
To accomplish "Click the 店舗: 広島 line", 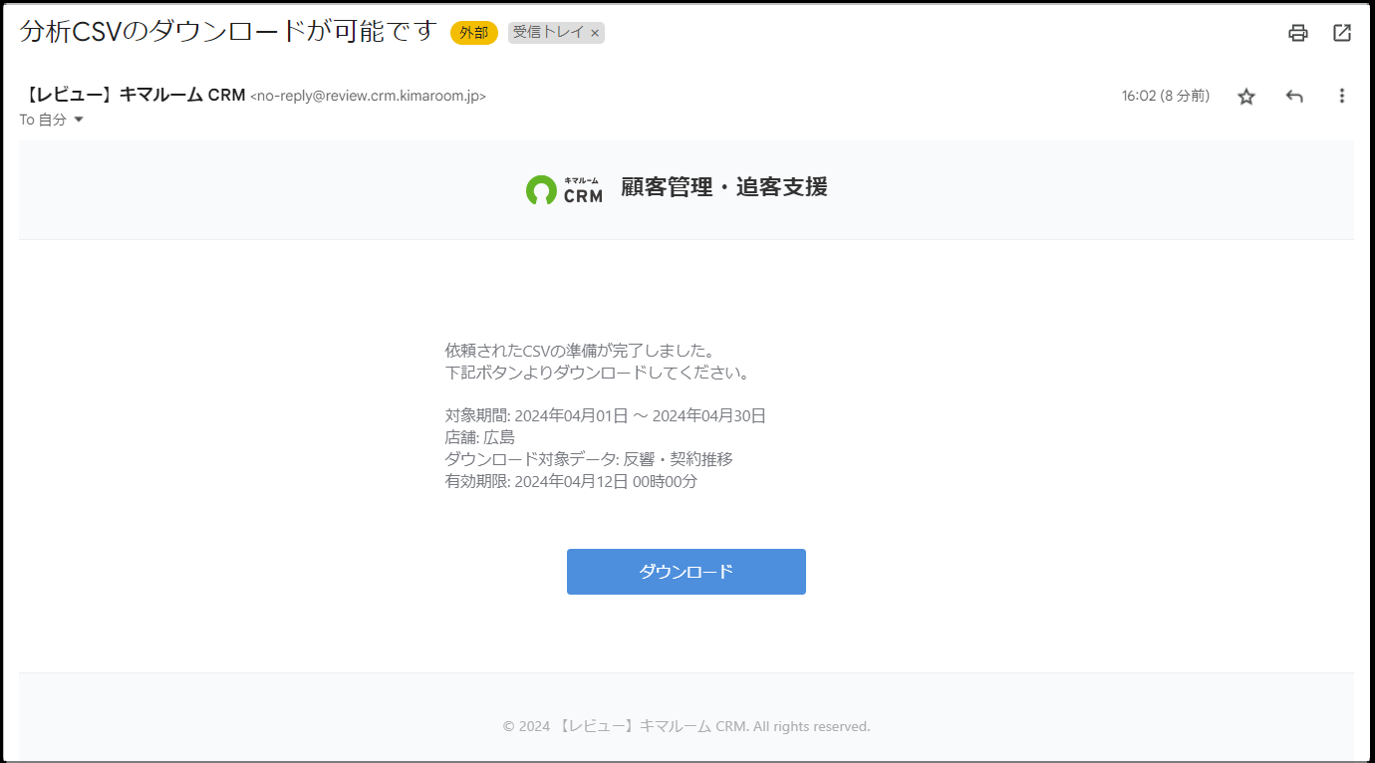I will coord(479,438).
